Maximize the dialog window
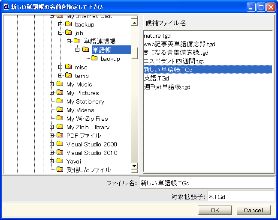 261,7
